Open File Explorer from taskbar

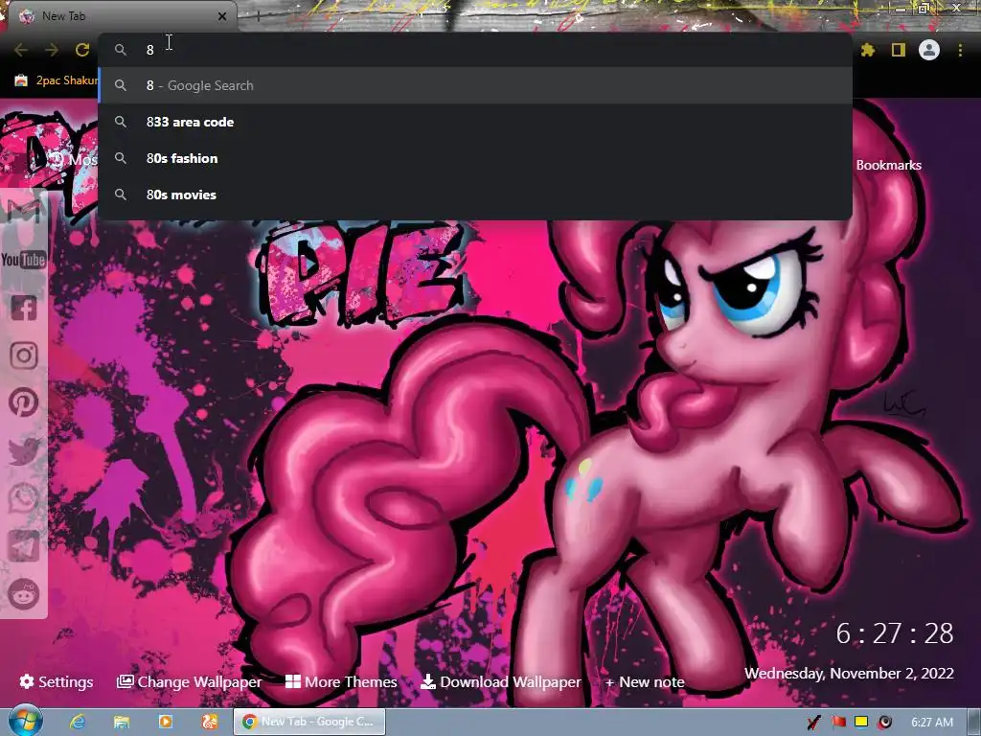[x=122, y=723]
